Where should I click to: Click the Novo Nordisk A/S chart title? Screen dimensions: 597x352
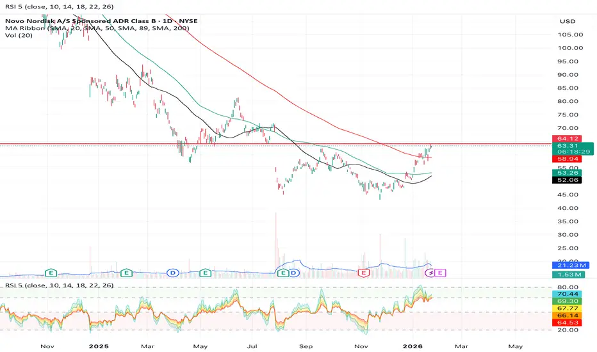101,21
